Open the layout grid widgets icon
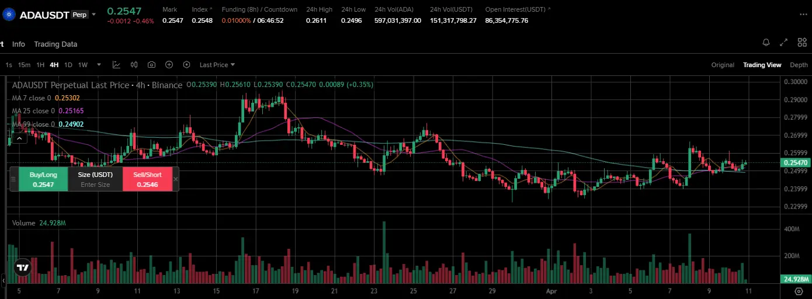This screenshot has width=812, height=299. point(801,43)
